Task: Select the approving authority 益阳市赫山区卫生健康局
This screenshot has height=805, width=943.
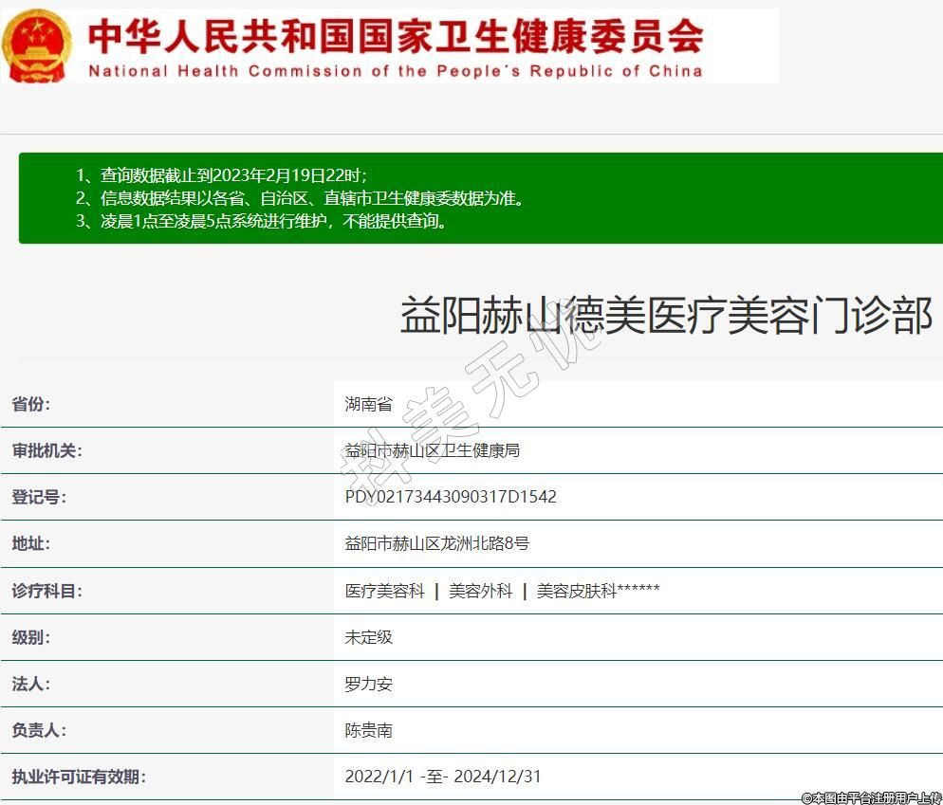Action: tap(432, 450)
